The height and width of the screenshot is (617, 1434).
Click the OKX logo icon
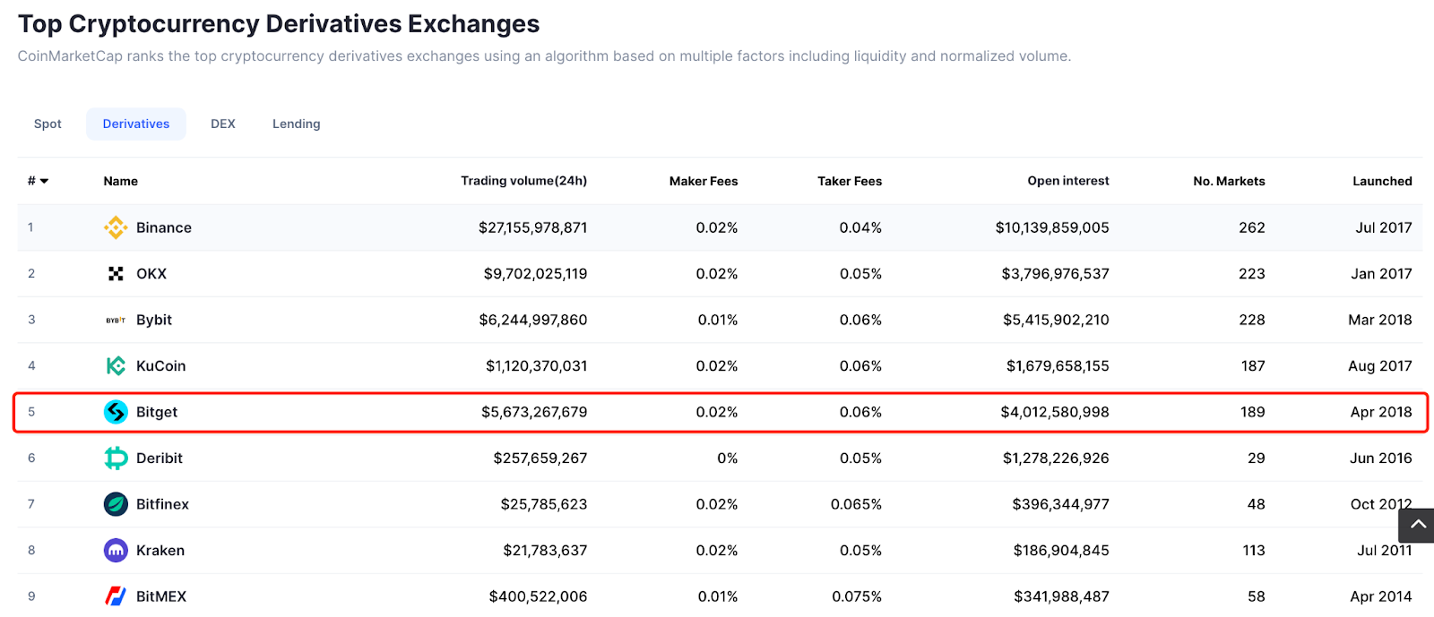116,274
